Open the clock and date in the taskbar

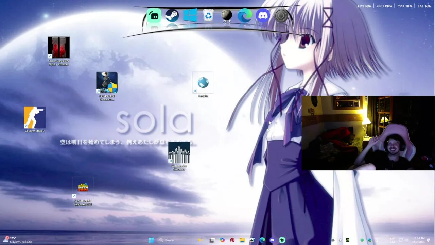coord(418,240)
